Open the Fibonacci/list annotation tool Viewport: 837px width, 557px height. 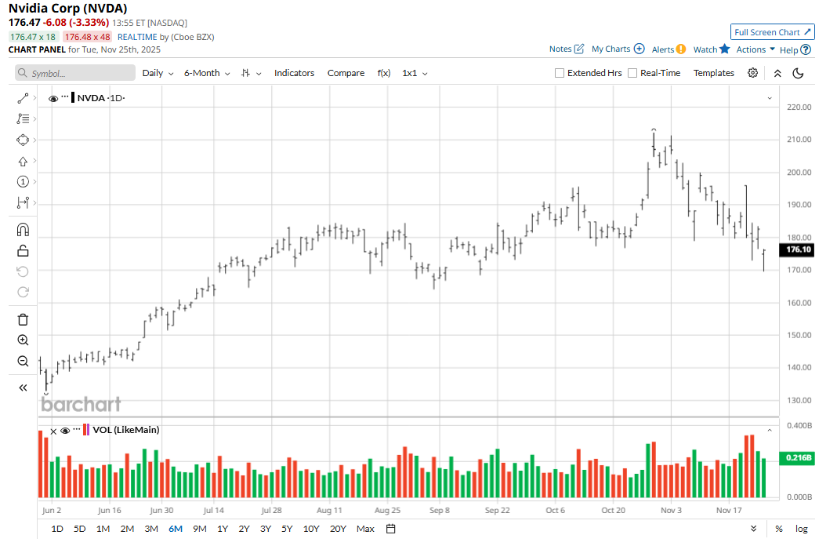23,118
